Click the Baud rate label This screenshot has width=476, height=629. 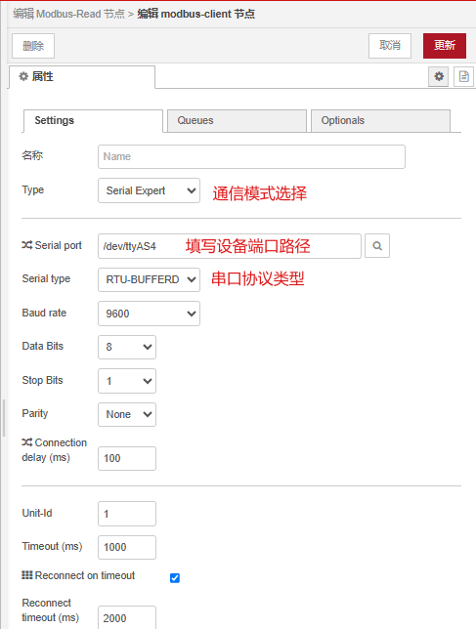pyautogui.click(x=44, y=313)
